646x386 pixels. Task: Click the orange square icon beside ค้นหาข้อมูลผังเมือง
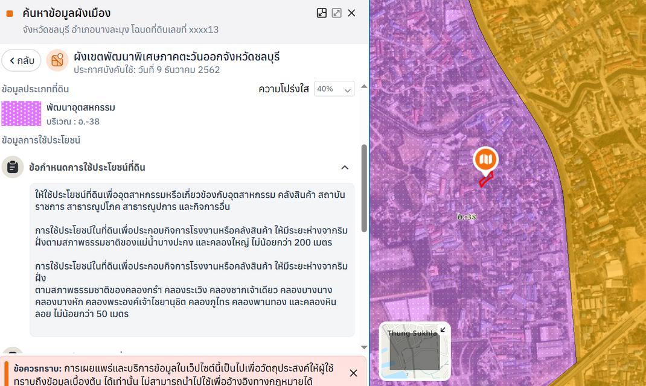[x=10, y=14]
